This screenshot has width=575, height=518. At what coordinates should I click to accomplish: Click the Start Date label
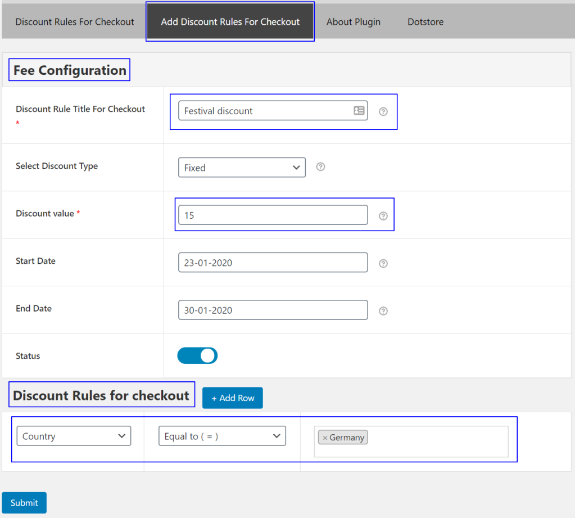tap(35, 261)
